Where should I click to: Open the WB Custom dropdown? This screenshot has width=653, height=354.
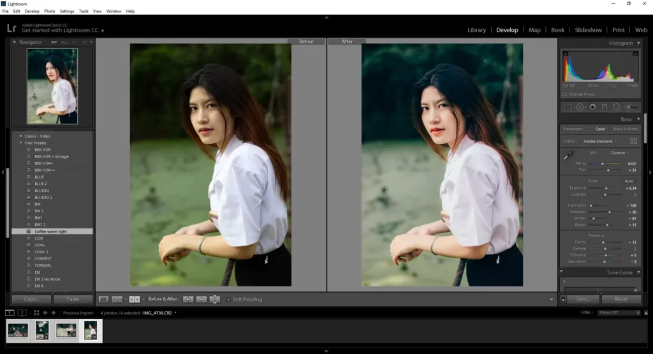point(620,152)
